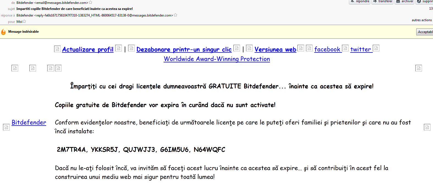Click recipient name Moi

tap(19, 22)
